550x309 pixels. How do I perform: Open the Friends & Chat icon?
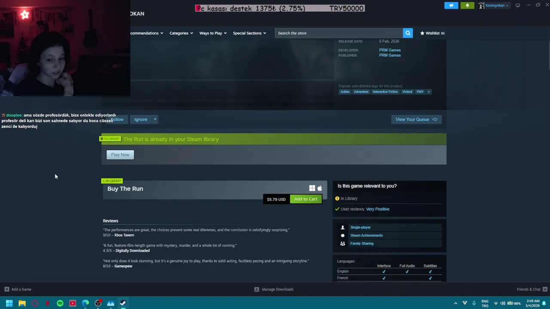pyautogui.click(x=545, y=289)
